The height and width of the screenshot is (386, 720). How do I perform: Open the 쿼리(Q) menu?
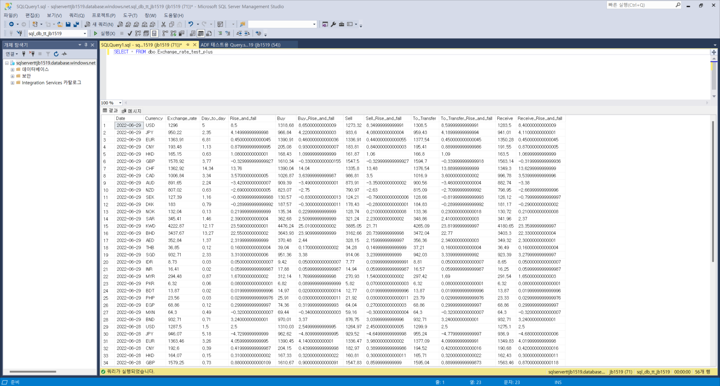tap(77, 15)
